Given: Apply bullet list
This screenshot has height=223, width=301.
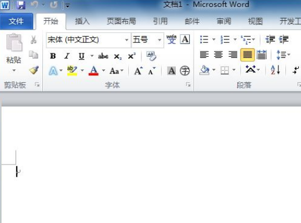Looking at the screenshot, I should pyautogui.click(x=204, y=39).
